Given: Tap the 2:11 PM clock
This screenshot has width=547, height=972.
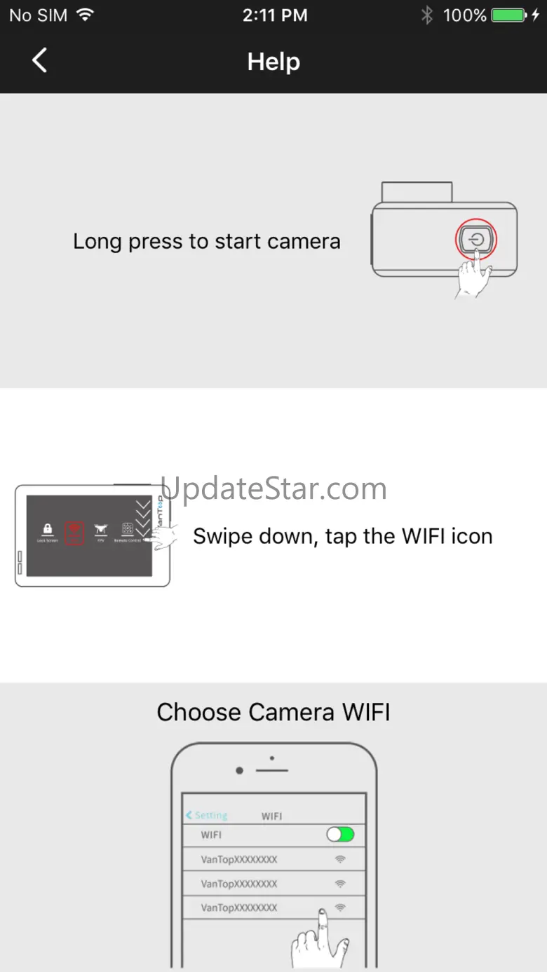Looking at the screenshot, I should [275, 15].
